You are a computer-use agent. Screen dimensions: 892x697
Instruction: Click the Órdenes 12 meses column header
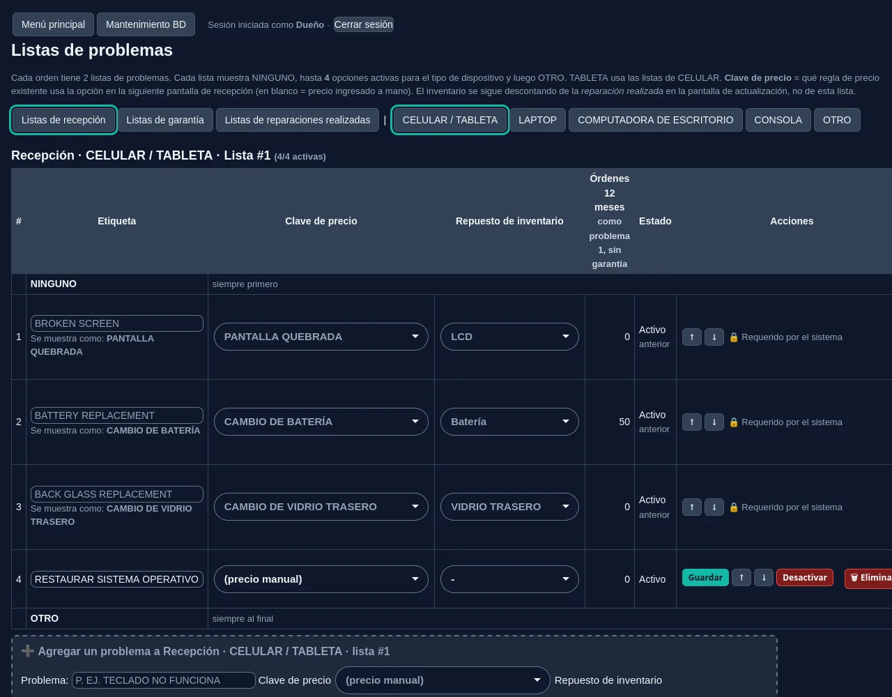[610, 221]
